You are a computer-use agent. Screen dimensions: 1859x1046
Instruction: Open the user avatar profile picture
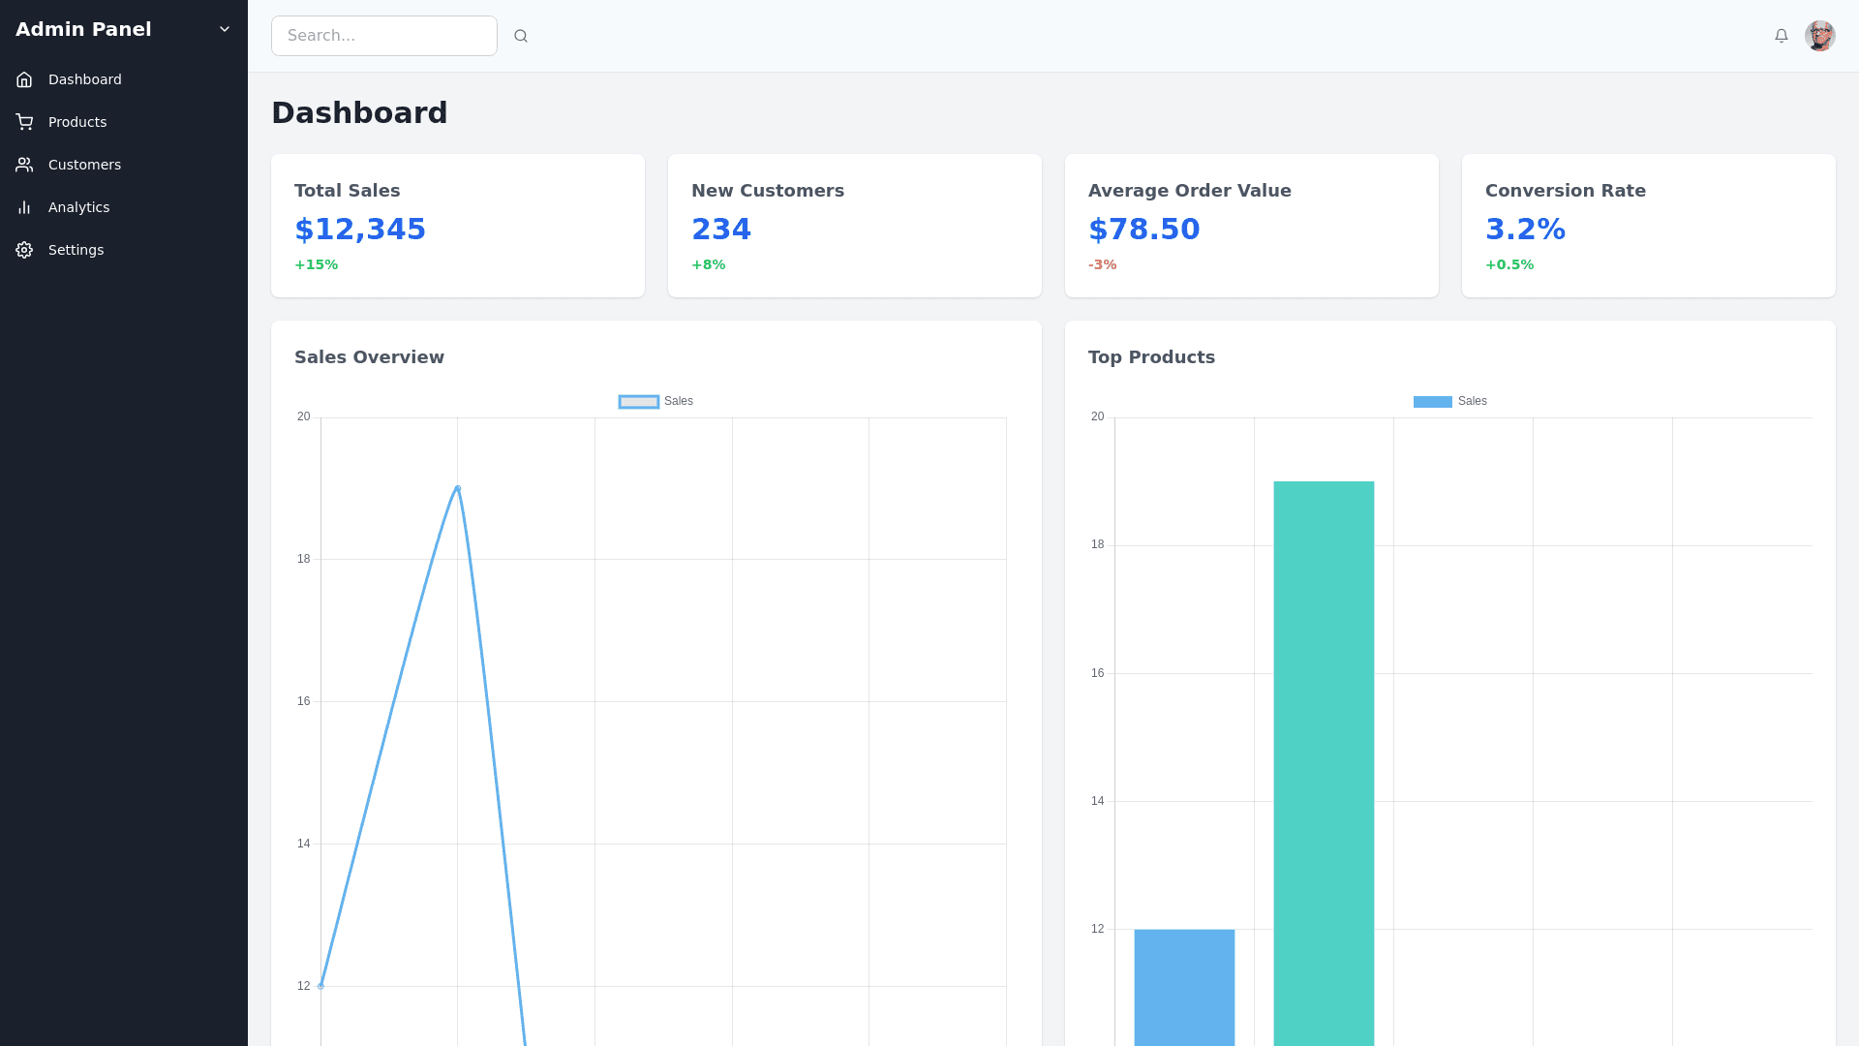click(x=1819, y=36)
